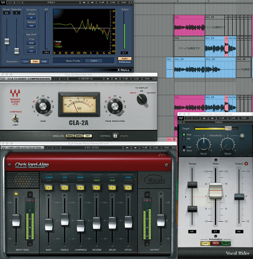Previous preset arrow in CLA Vocals
The image size is (253, 259).
point(127,148)
